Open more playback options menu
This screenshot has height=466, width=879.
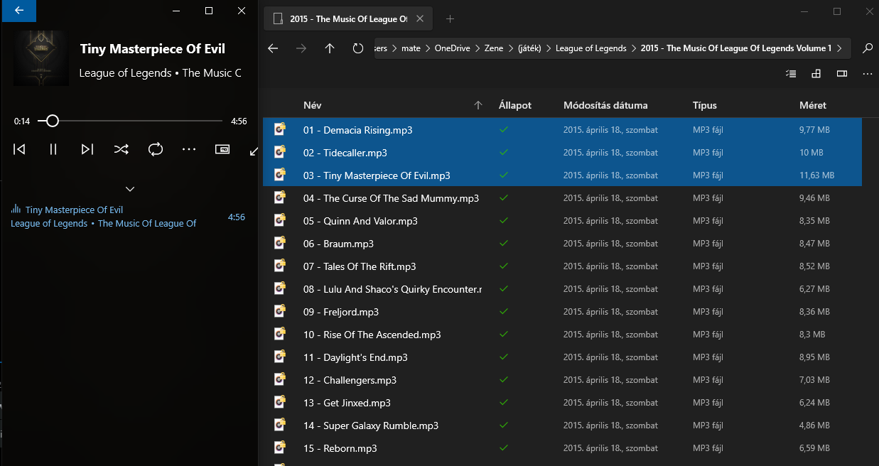pyautogui.click(x=188, y=149)
